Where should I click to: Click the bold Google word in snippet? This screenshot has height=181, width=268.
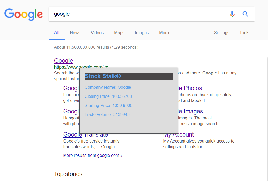pyautogui.click(x=210, y=73)
